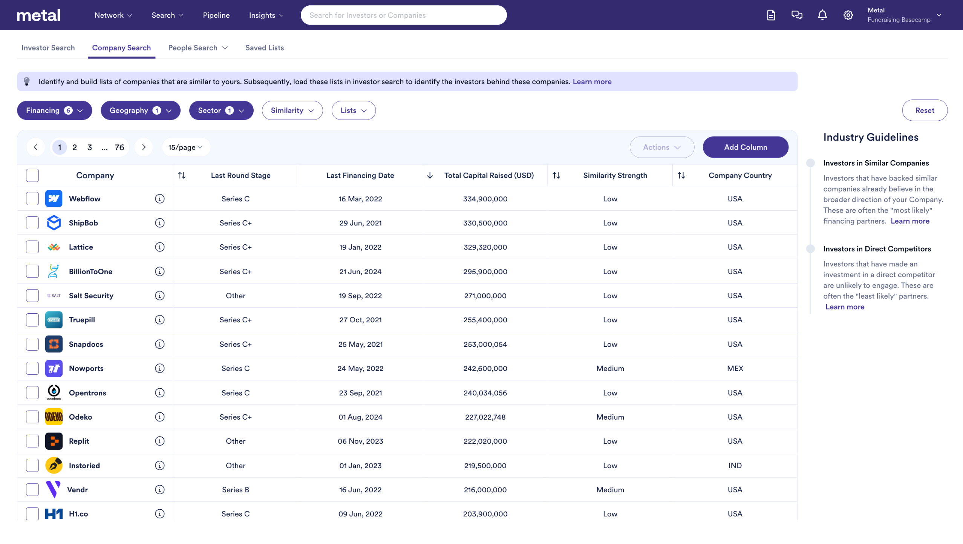Click the document icon in header
This screenshot has width=963, height=544.
pyautogui.click(x=771, y=15)
